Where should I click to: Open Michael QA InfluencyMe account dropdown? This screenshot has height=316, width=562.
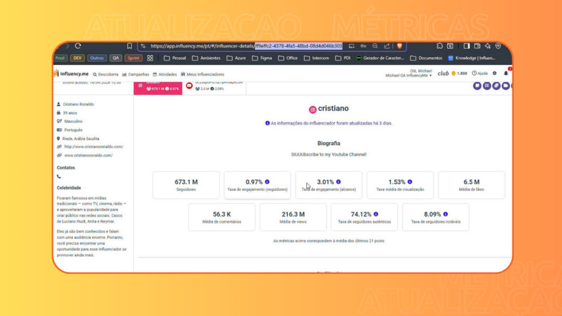point(408,76)
